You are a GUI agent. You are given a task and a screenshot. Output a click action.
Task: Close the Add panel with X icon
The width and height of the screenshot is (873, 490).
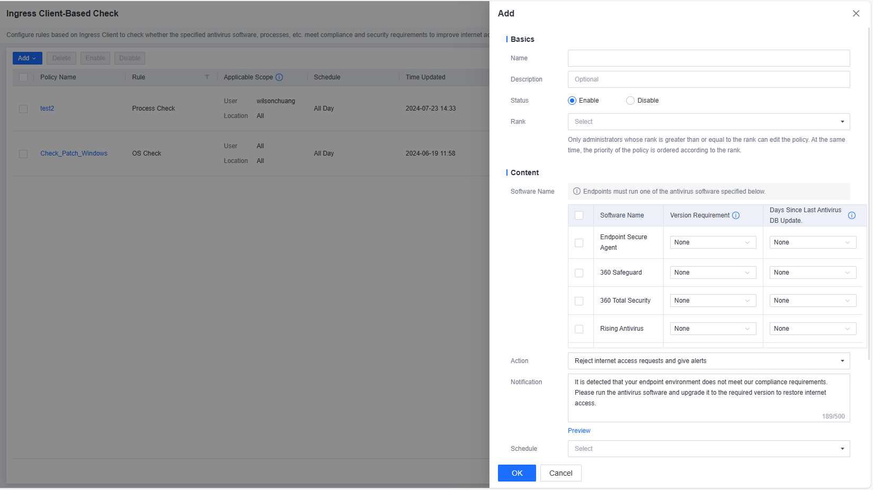tap(856, 13)
